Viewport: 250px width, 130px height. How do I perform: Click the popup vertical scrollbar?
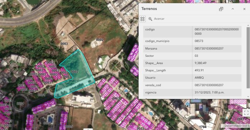(248, 57)
